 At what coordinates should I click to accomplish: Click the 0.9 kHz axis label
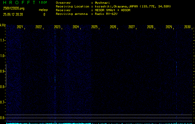tap(2, 71)
